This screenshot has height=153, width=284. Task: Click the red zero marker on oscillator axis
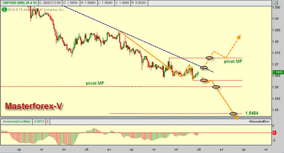[x=274, y=133]
